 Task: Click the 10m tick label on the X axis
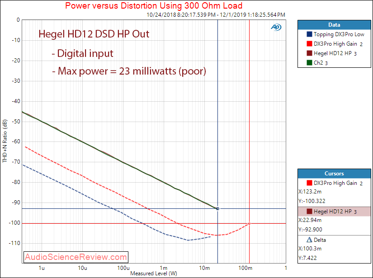pyautogui.click(x=204, y=268)
